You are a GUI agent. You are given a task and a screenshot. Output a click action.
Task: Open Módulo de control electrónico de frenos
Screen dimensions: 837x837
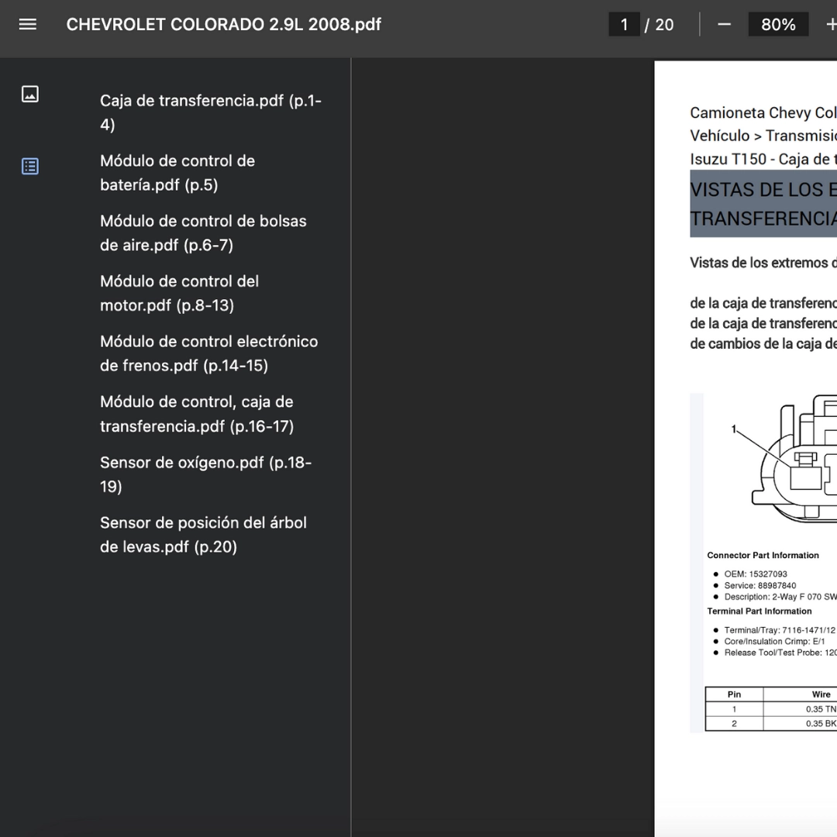pos(208,353)
